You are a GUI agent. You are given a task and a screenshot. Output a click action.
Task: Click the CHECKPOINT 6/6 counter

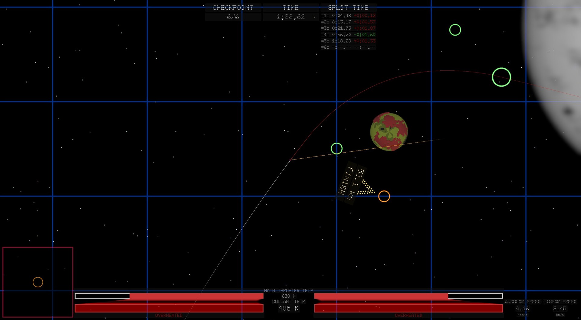[233, 12]
